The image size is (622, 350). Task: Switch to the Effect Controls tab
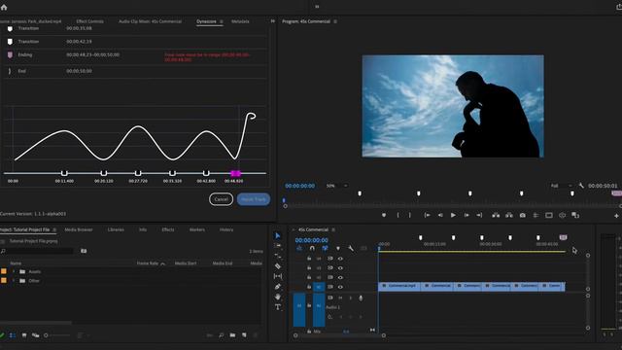pos(89,21)
